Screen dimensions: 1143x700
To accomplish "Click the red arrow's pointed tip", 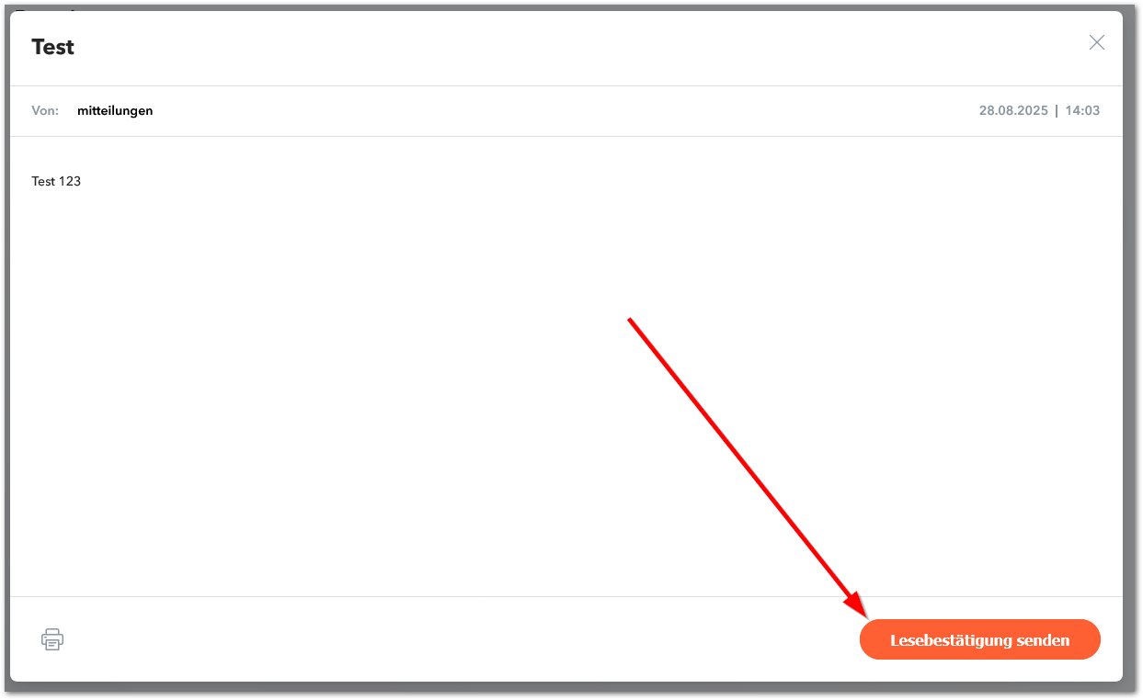I will (865, 615).
